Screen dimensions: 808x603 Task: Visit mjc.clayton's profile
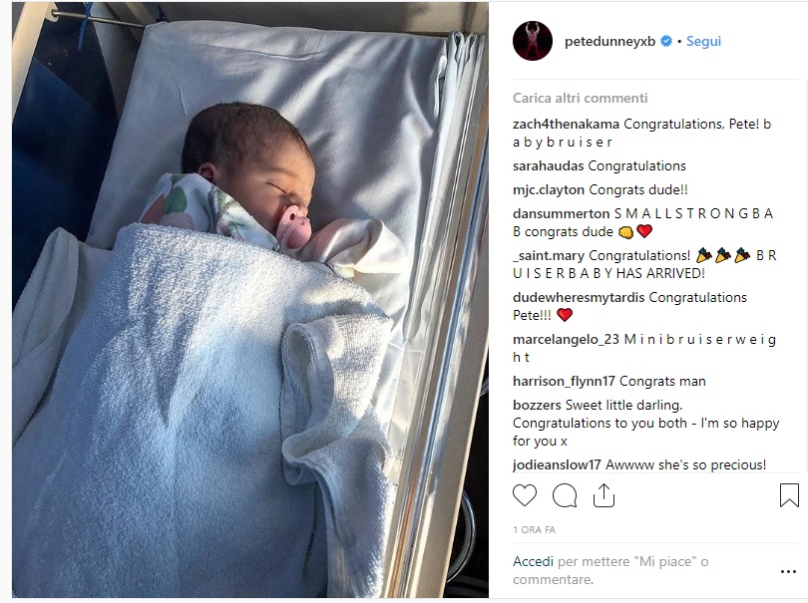549,190
